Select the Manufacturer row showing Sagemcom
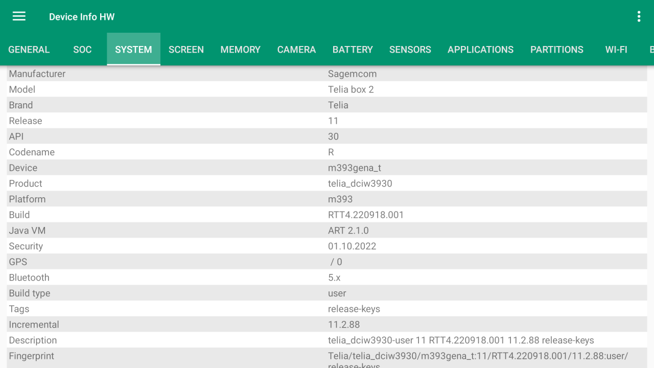 (327, 74)
